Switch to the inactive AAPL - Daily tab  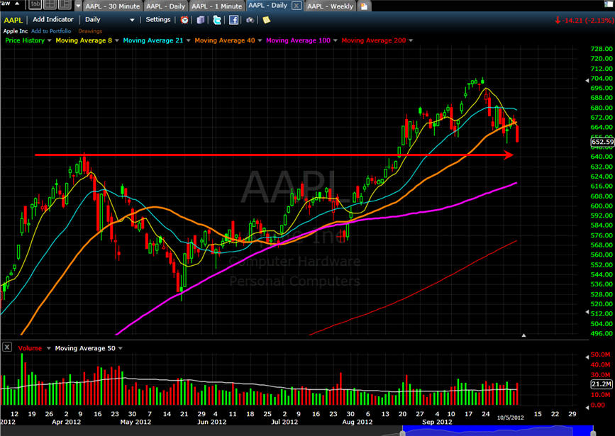[165, 6]
